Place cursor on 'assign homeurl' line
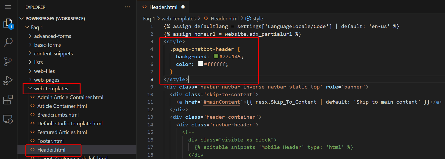 click(232, 34)
